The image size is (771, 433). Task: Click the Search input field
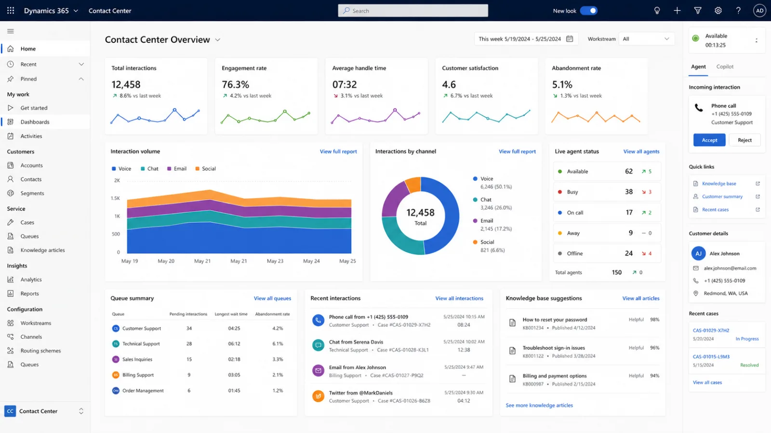pyautogui.click(x=413, y=11)
